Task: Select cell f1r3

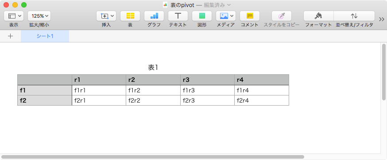Action: point(208,90)
